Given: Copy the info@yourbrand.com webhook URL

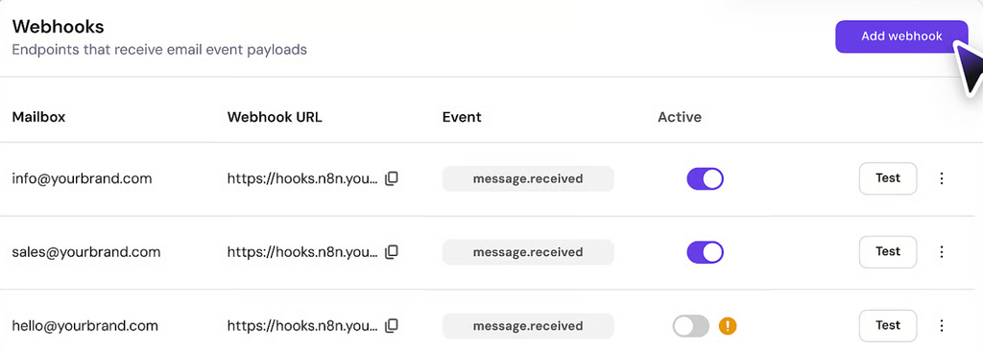Looking at the screenshot, I should pyautogui.click(x=392, y=178).
